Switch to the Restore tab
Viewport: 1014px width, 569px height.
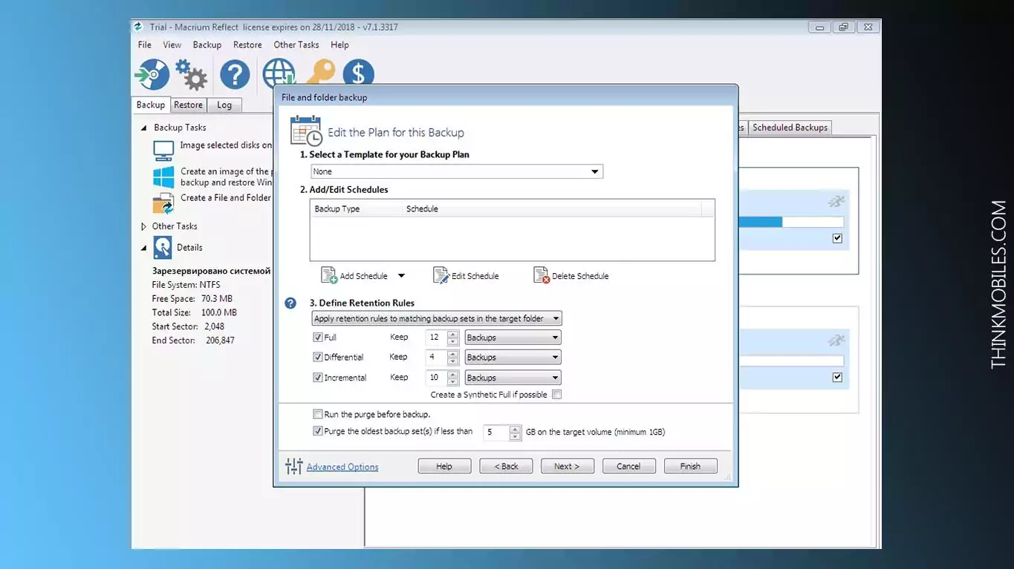(188, 105)
